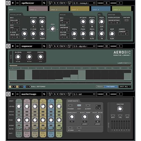Viewport: 141px width, 141px height.
Task: Click unit 1 LEVEL knob
Action: 19,106
